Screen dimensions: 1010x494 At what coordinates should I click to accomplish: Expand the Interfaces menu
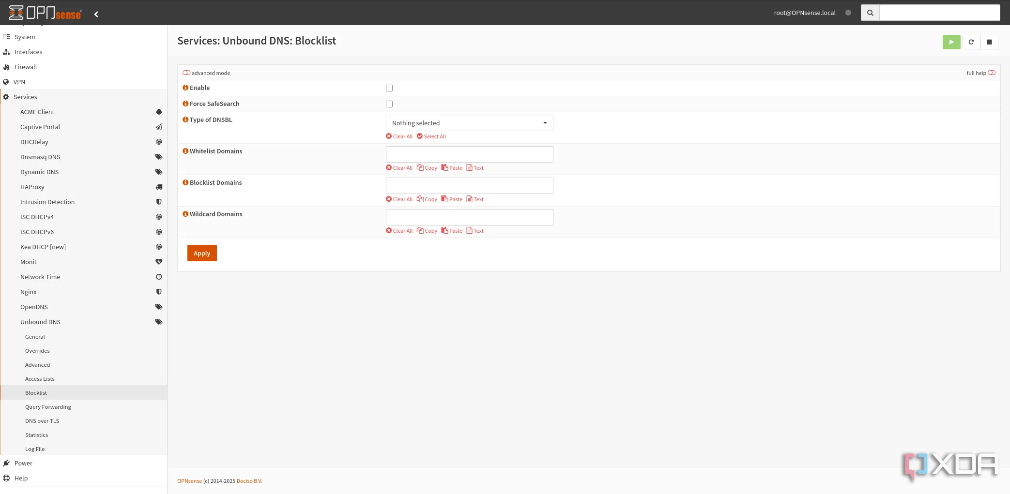click(x=83, y=52)
